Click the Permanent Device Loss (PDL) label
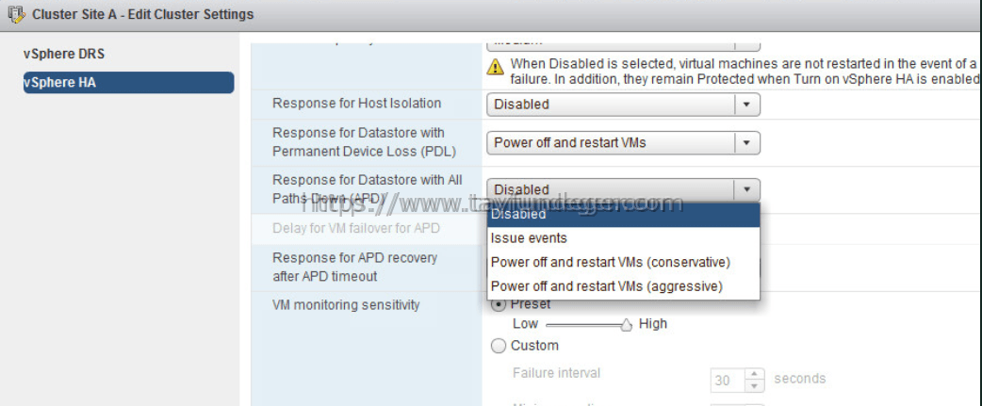Viewport: 982px width, 406px height. [x=365, y=142]
